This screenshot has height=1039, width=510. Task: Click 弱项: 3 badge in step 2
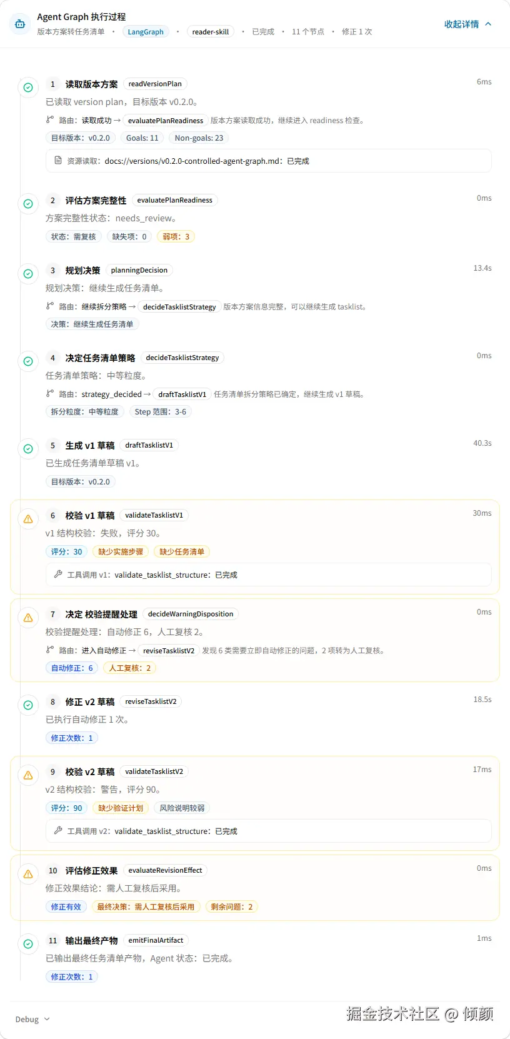pos(176,237)
